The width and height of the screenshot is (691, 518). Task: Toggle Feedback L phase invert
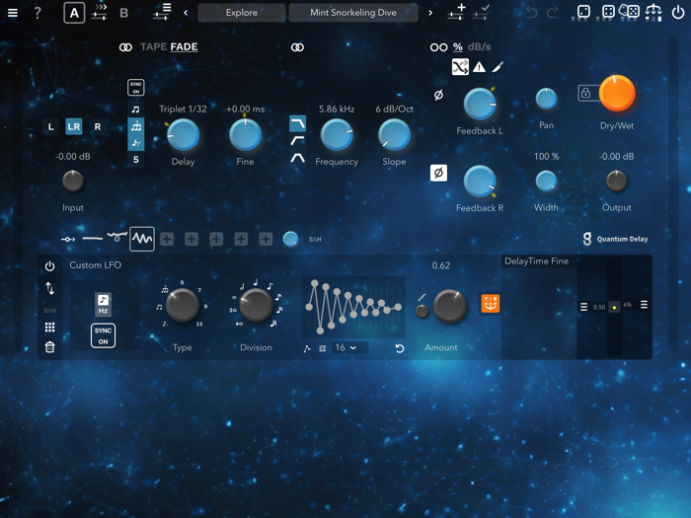pos(438,95)
